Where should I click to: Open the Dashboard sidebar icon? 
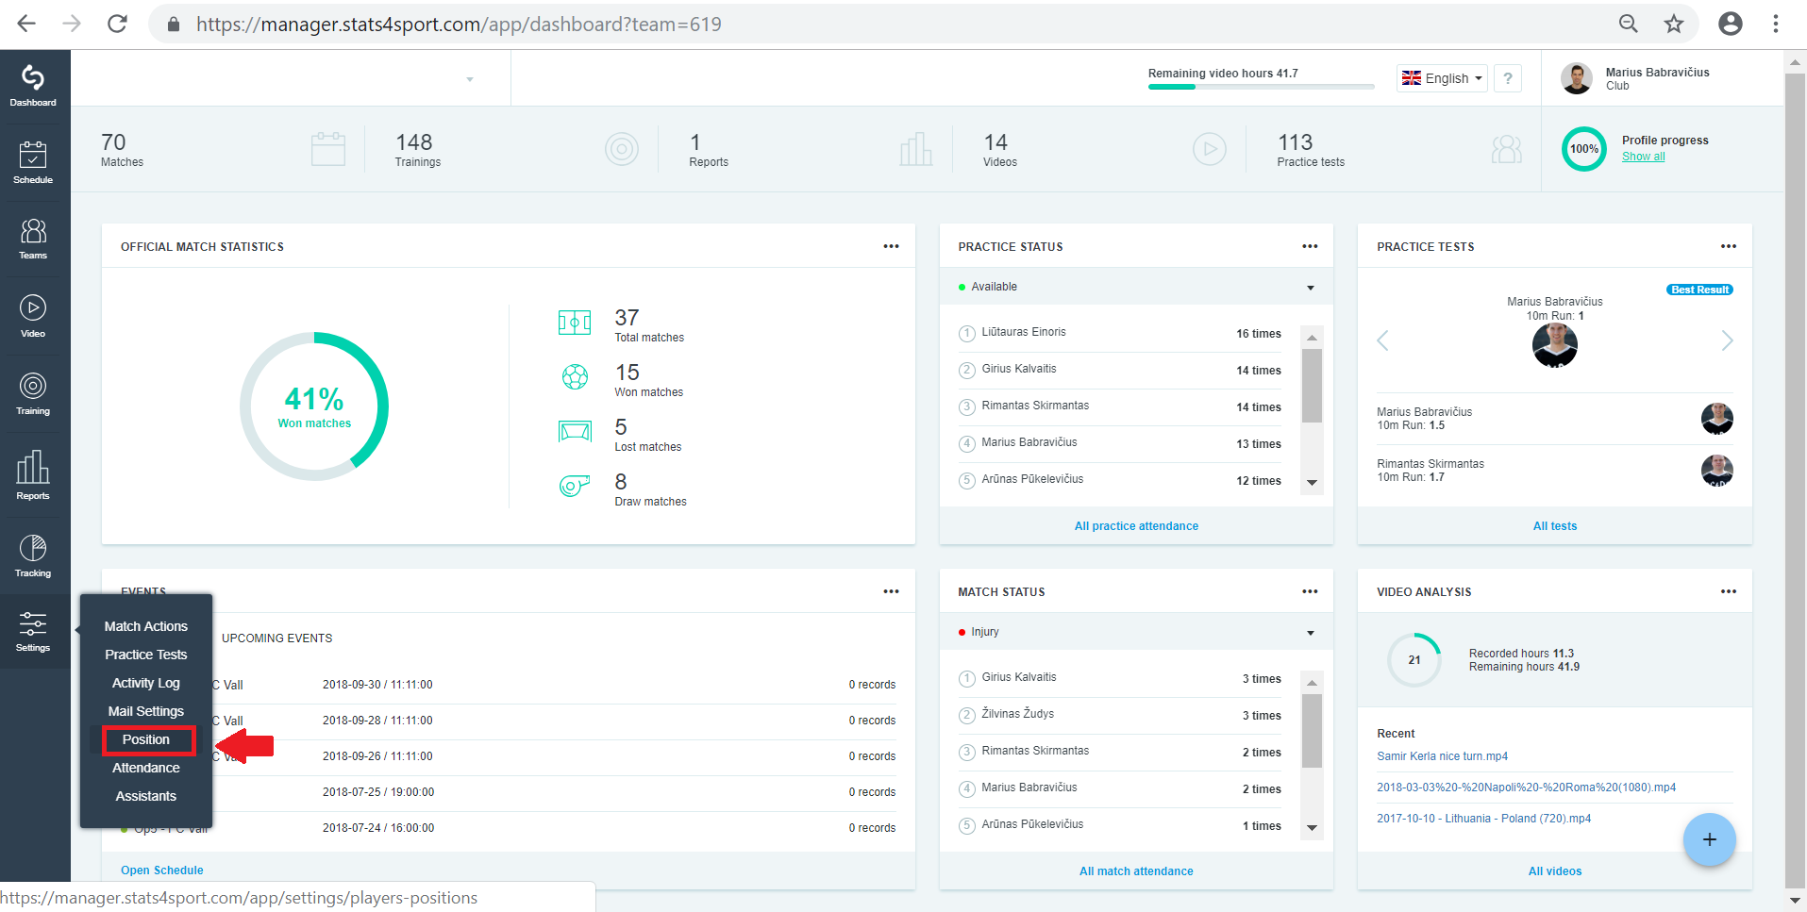[33, 85]
